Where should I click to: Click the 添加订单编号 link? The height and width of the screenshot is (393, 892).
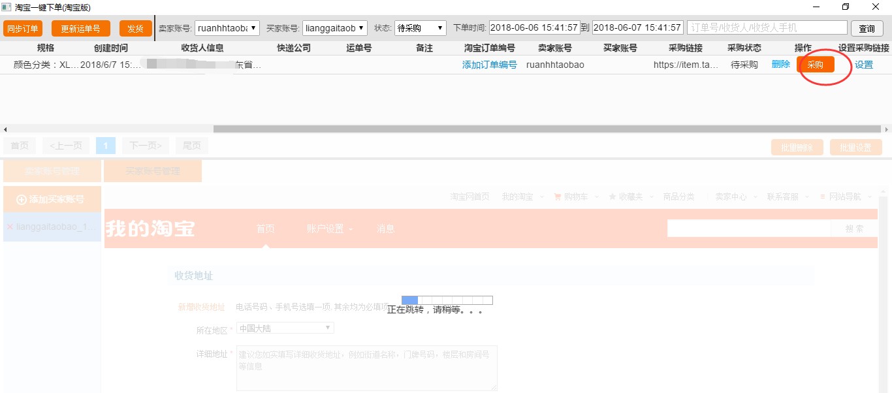click(489, 65)
